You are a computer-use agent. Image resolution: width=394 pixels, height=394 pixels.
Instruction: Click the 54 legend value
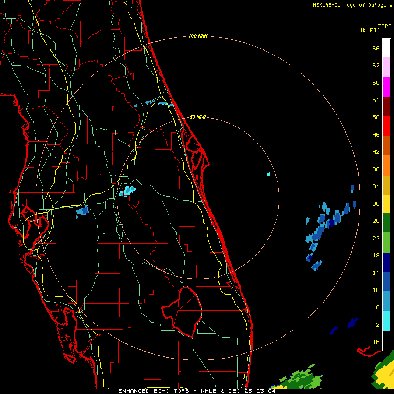click(x=376, y=100)
